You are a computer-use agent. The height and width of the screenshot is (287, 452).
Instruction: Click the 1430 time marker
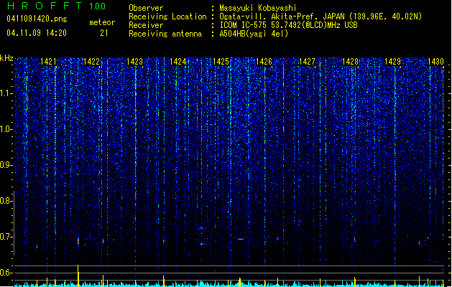(435, 62)
